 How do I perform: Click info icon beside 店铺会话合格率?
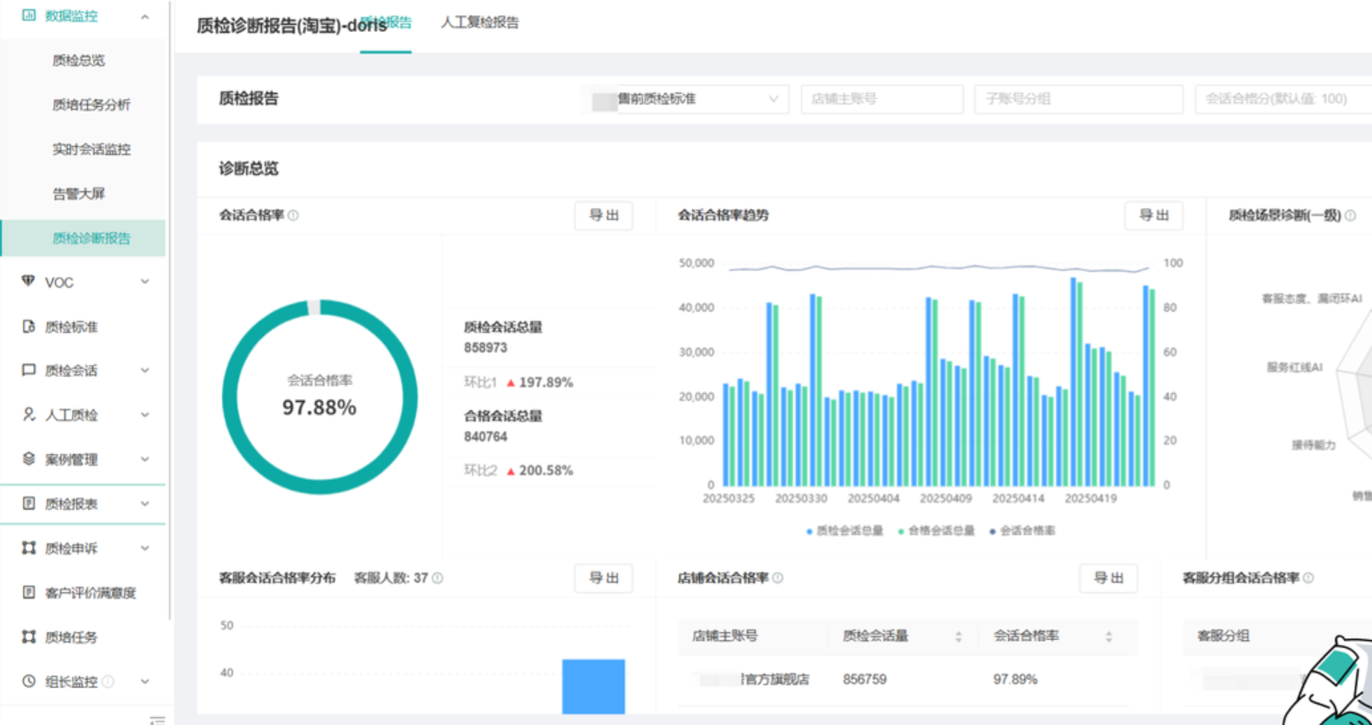click(x=777, y=578)
